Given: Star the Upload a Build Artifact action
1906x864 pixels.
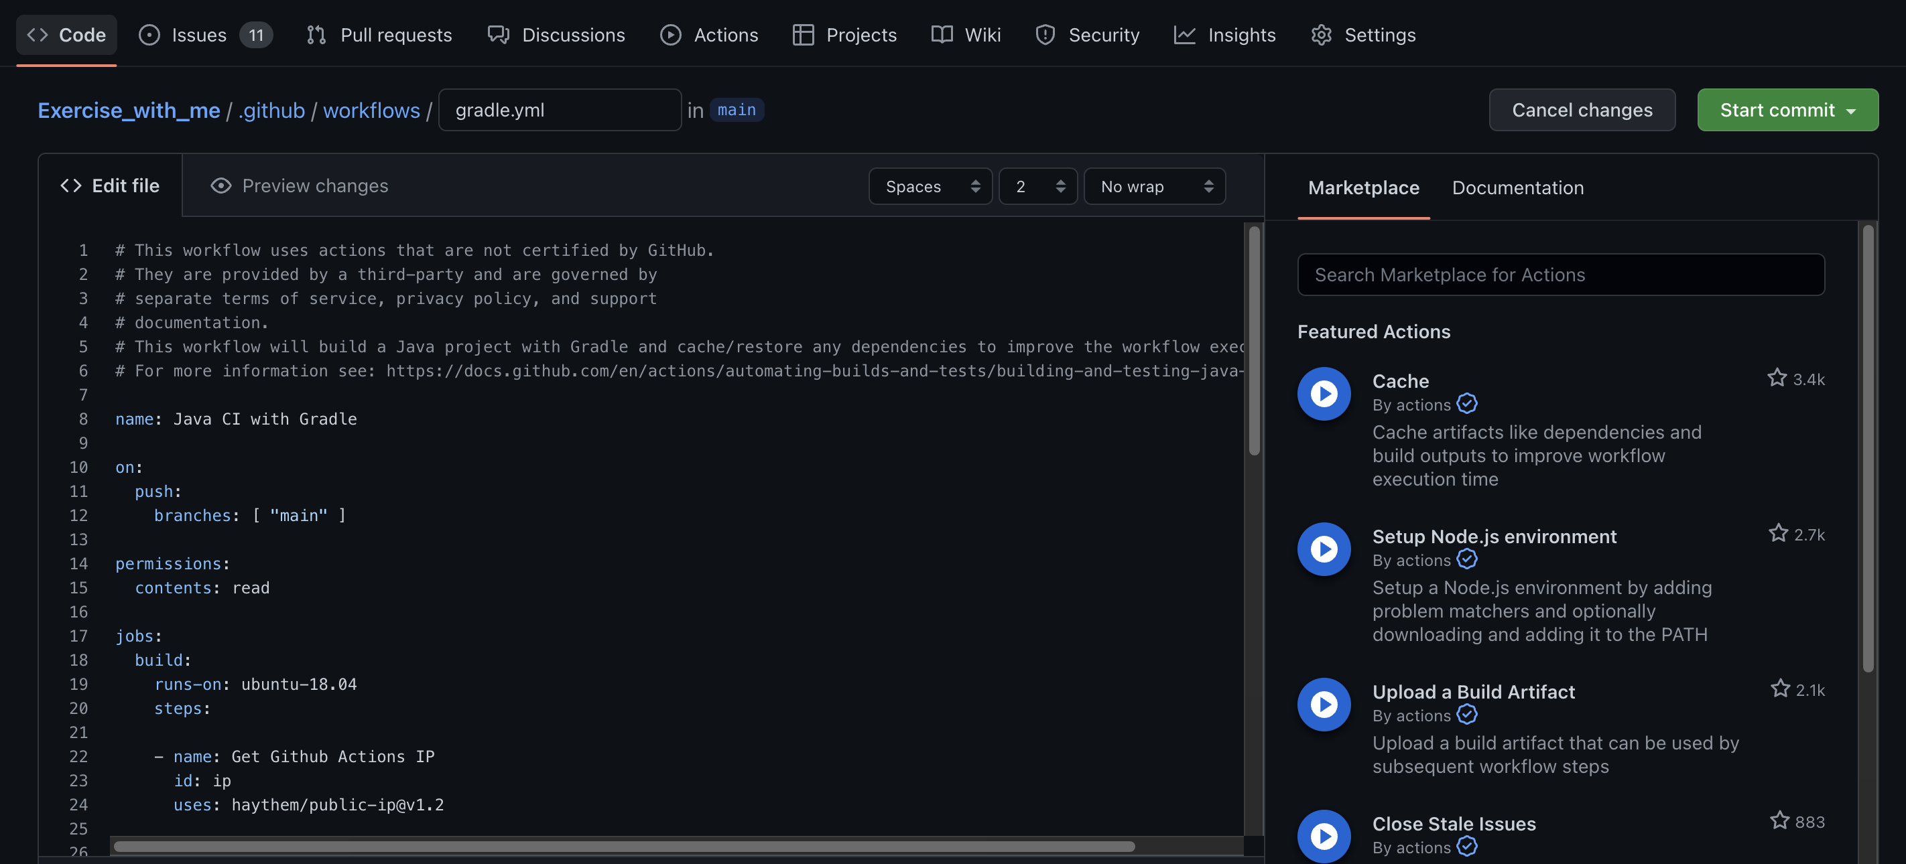Looking at the screenshot, I should pos(1779,689).
